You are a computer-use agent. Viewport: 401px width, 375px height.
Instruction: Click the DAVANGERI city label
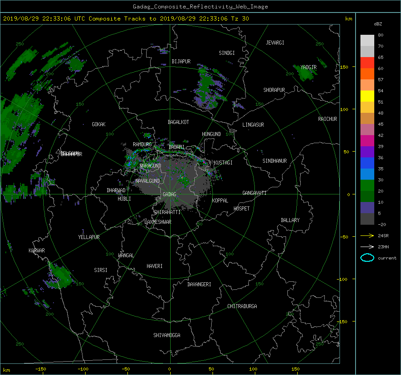(199, 284)
